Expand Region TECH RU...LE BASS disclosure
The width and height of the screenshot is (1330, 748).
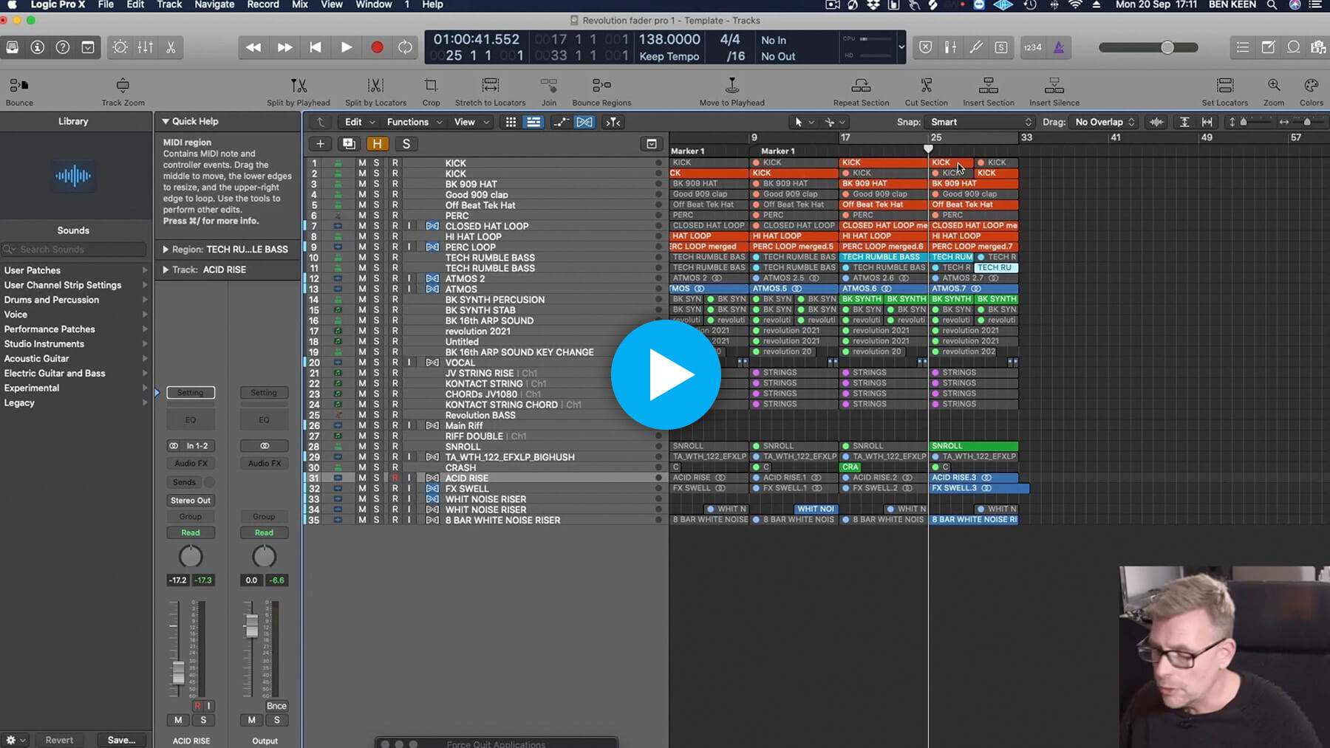[166, 250]
